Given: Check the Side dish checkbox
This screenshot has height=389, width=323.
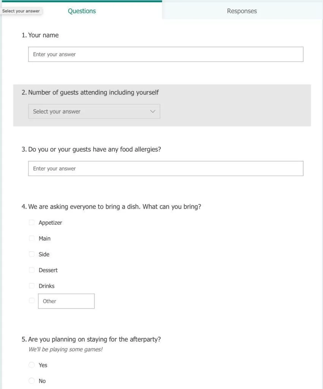Looking at the screenshot, I should (32, 254).
